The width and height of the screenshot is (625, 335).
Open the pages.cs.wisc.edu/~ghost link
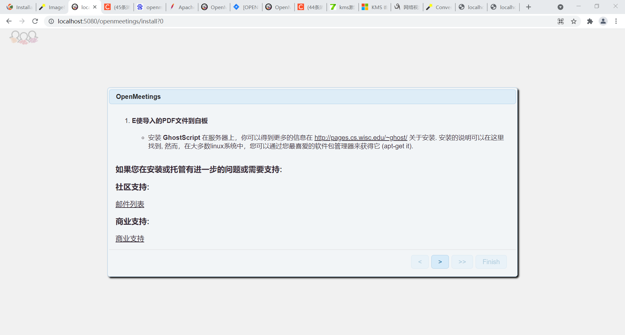tap(361, 138)
